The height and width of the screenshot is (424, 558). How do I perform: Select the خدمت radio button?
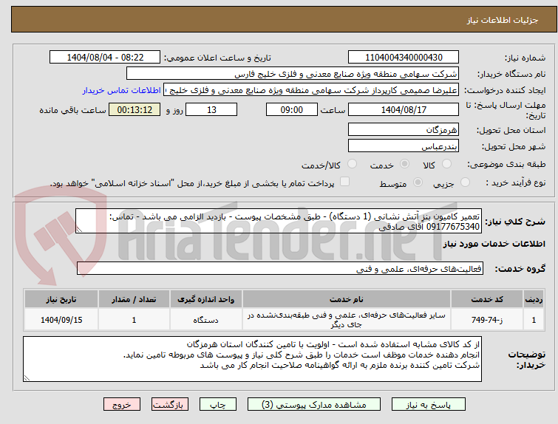click(x=404, y=164)
